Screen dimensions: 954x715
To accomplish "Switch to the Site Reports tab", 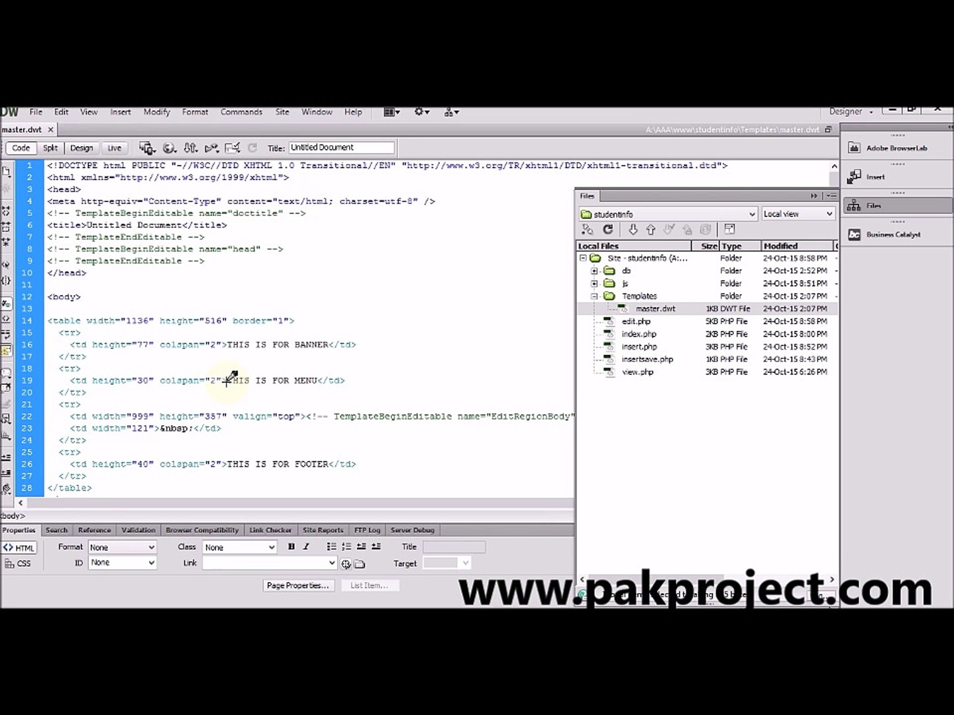I will tap(323, 530).
